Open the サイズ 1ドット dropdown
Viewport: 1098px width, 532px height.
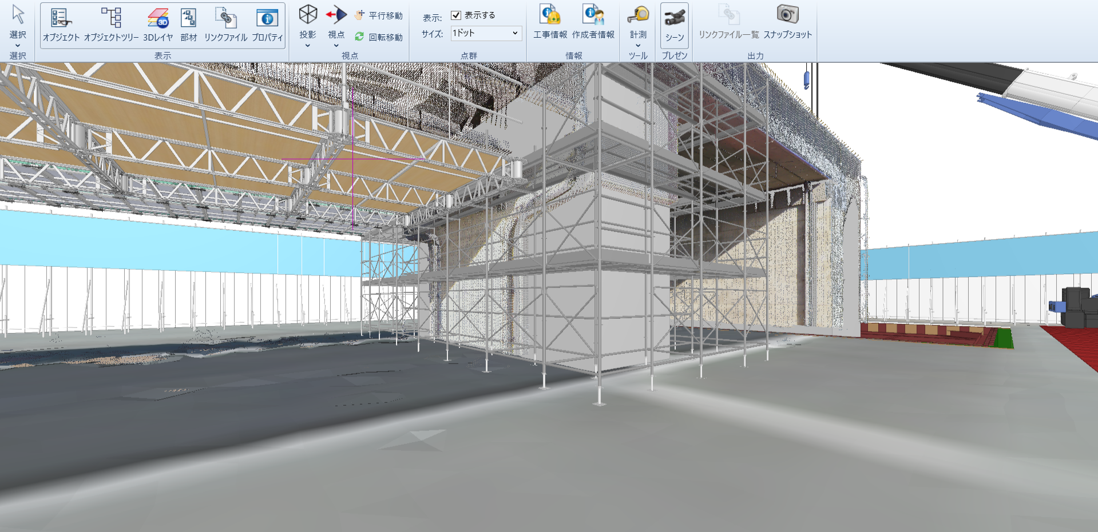coord(486,33)
